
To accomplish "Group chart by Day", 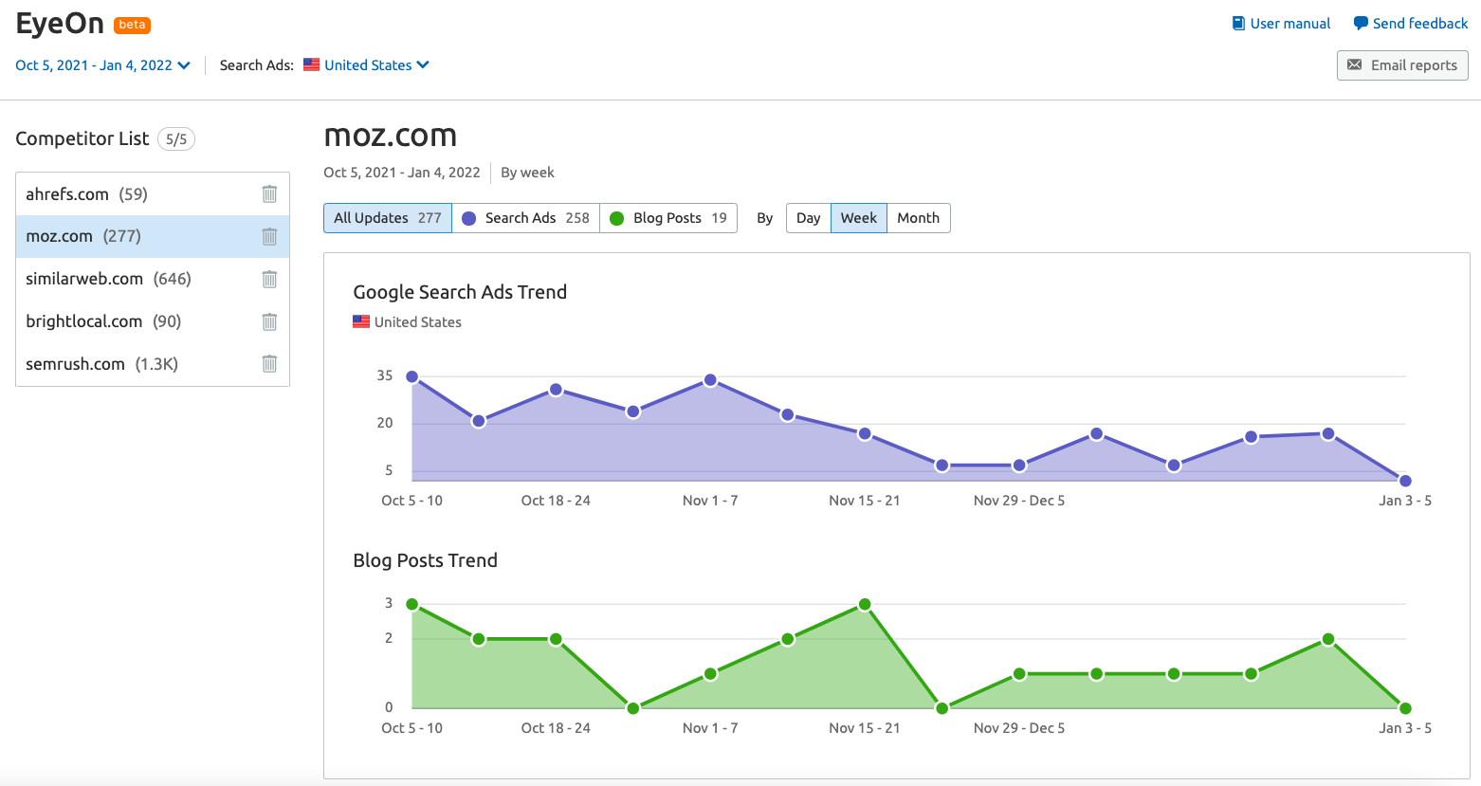I will (809, 218).
